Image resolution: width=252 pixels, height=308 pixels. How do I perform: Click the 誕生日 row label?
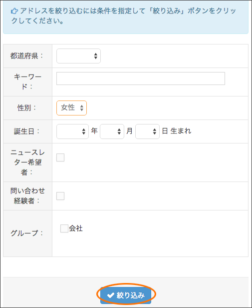pos(27,131)
